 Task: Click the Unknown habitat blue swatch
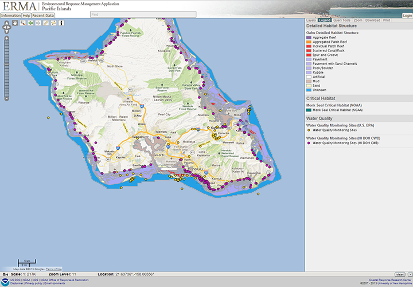pyautogui.click(x=309, y=90)
